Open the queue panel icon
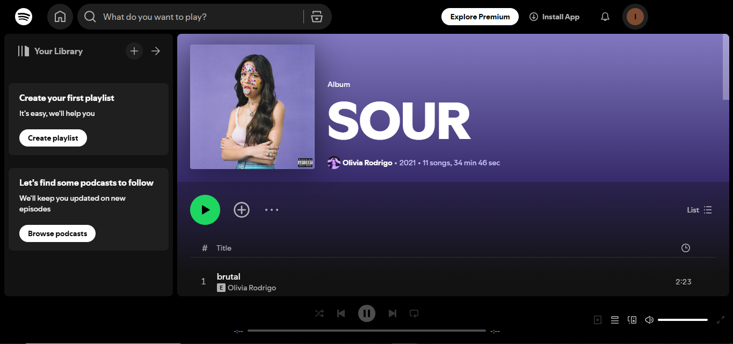The width and height of the screenshot is (733, 344). click(x=614, y=319)
